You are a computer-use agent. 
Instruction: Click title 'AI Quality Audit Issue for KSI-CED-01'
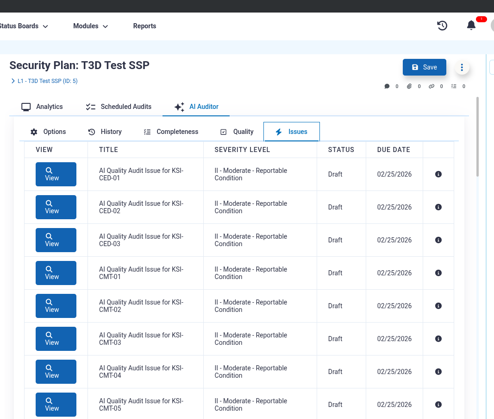click(141, 174)
